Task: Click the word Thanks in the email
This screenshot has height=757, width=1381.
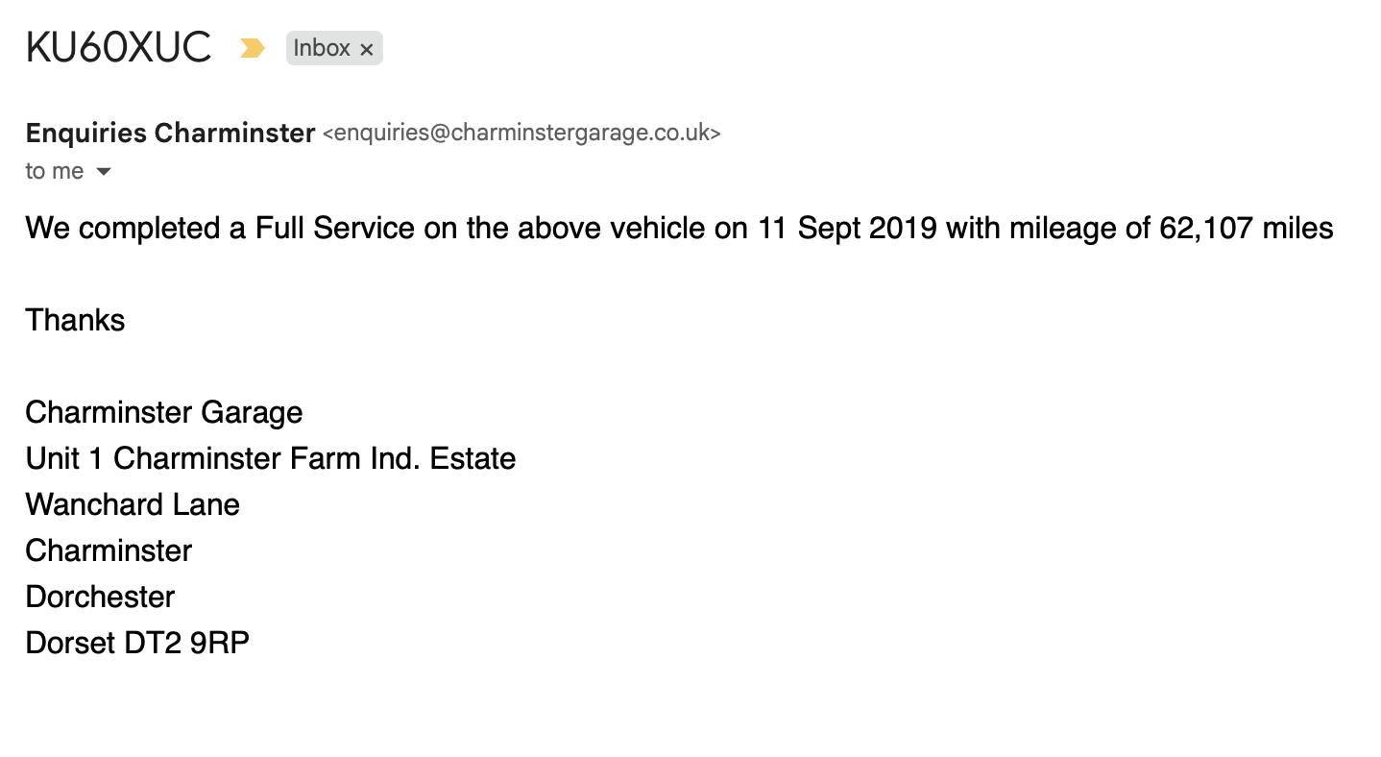Action: click(74, 319)
